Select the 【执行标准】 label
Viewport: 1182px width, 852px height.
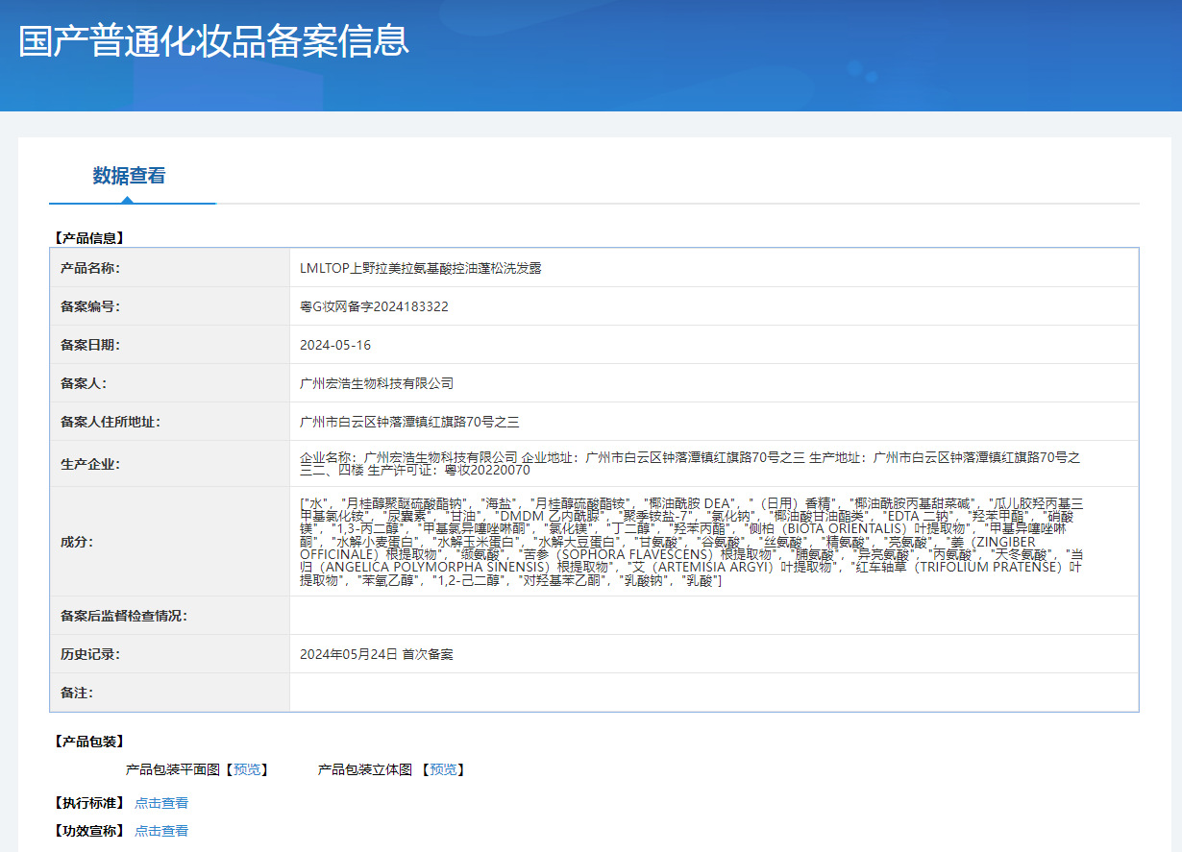pyautogui.click(x=89, y=803)
